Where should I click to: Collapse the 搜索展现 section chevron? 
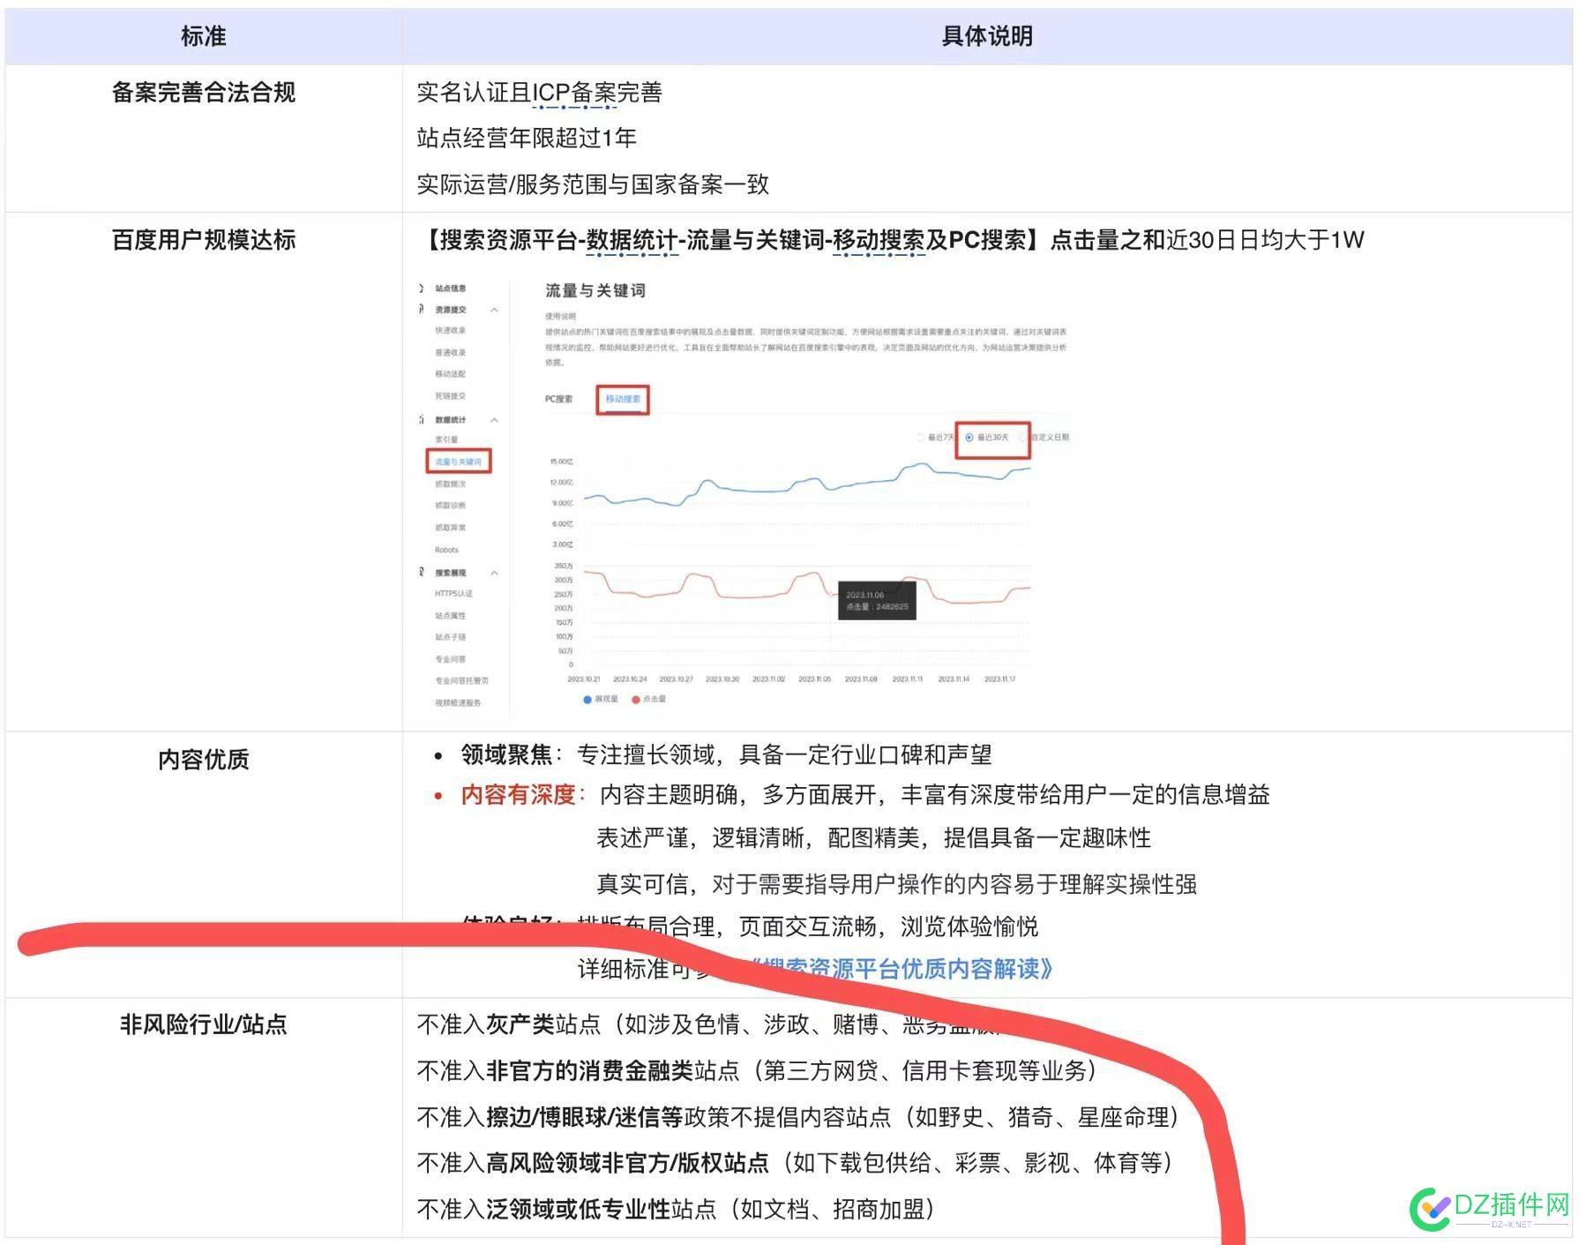tap(495, 573)
